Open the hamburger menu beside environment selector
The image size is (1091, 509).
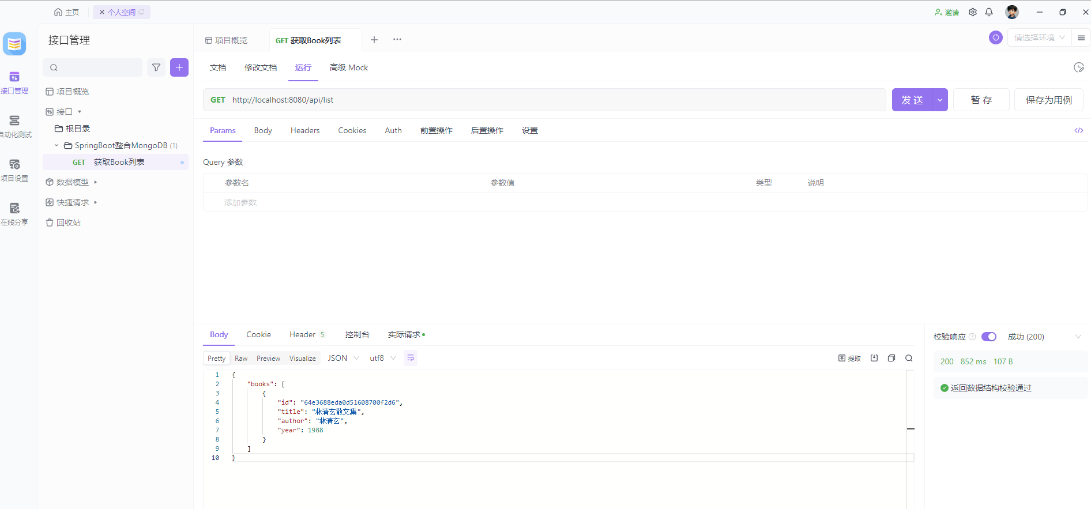[1081, 37]
